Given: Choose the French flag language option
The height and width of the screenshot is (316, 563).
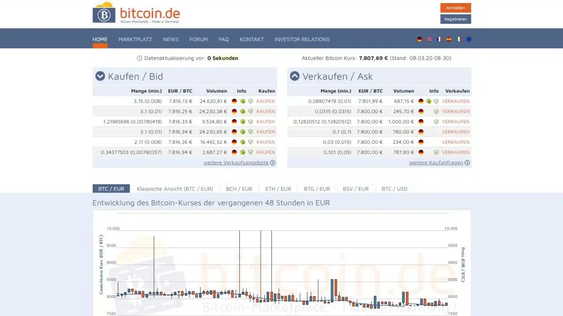Looking at the screenshot, I should (439, 39).
